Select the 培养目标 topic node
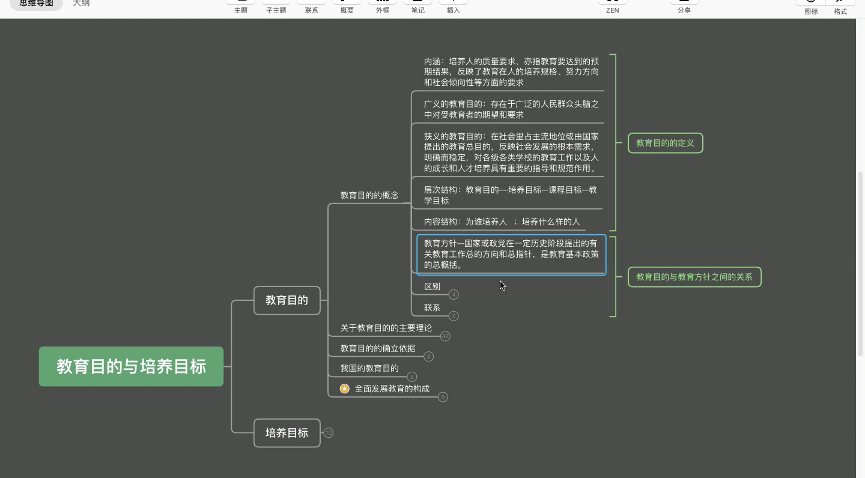Viewport: 865px width, 478px height. click(x=287, y=433)
